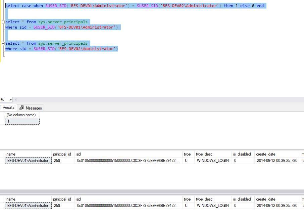The image size is (304, 216).
Task: Click sys.server_principals in the second query
Action: (x=63, y=22)
